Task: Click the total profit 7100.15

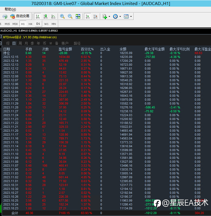Action: pos(64,213)
